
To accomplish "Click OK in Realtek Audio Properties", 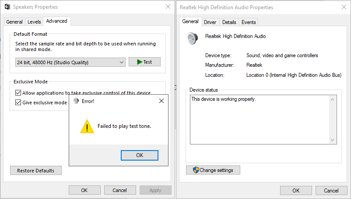I will [x=296, y=190].
